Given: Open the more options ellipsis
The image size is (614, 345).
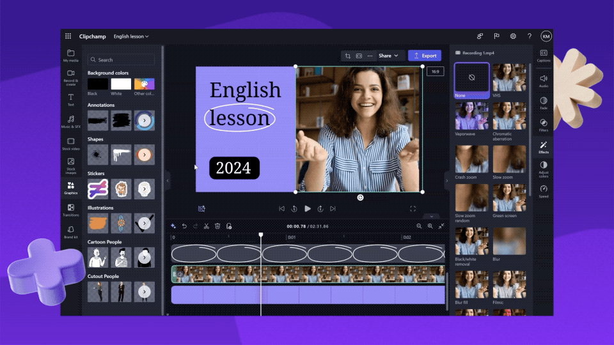Looking at the screenshot, I should click(370, 56).
